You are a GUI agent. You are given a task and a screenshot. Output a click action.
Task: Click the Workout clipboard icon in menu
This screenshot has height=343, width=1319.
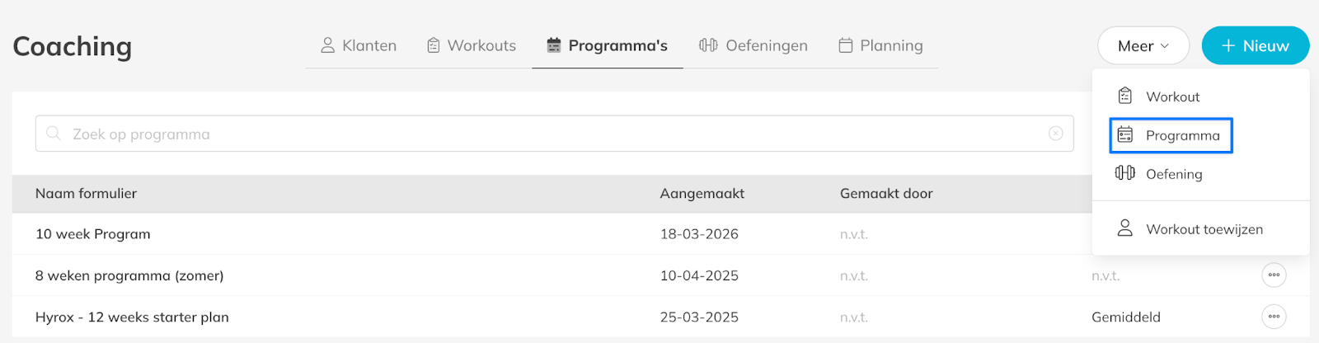(1124, 96)
